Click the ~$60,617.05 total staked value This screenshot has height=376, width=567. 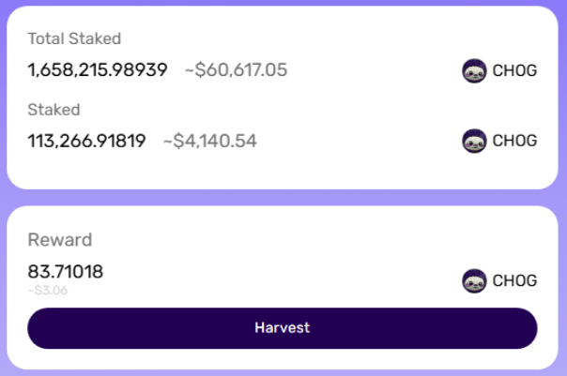pyautogui.click(x=236, y=69)
